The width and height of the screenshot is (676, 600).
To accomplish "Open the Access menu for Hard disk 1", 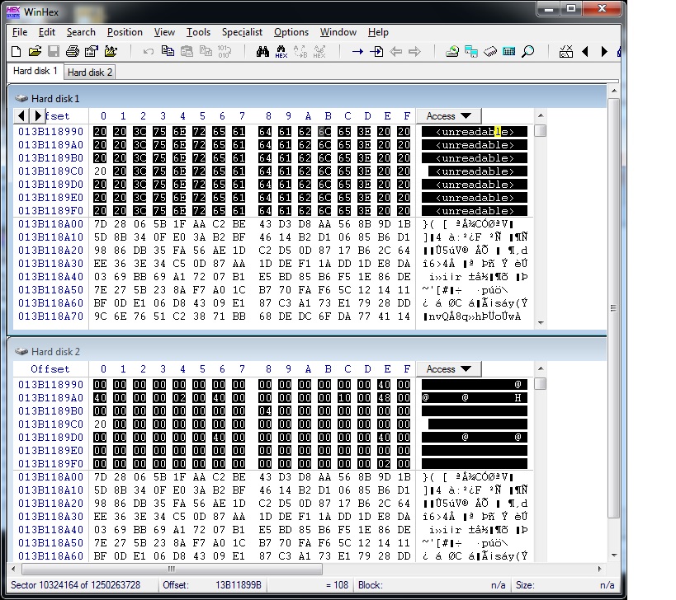I will pyautogui.click(x=448, y=116).
